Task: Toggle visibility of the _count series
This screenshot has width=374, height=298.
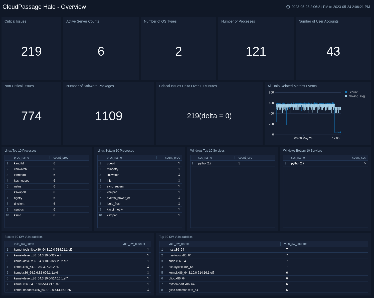Action: coord(353,92)
